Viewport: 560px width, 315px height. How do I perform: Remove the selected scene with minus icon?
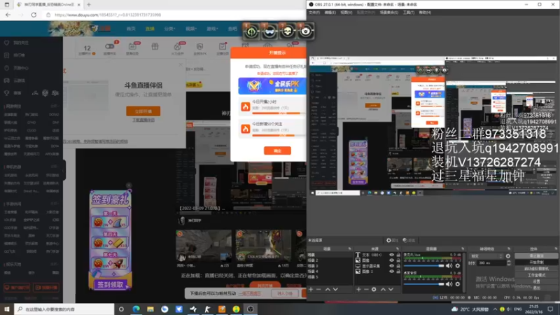coord(318,289)
